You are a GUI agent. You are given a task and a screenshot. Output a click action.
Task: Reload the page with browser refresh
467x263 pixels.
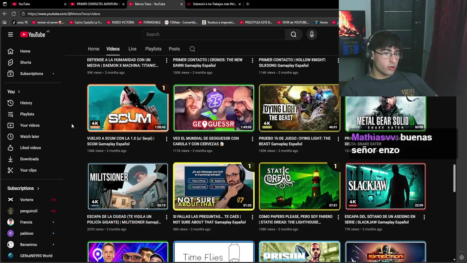tap(13, 14)
